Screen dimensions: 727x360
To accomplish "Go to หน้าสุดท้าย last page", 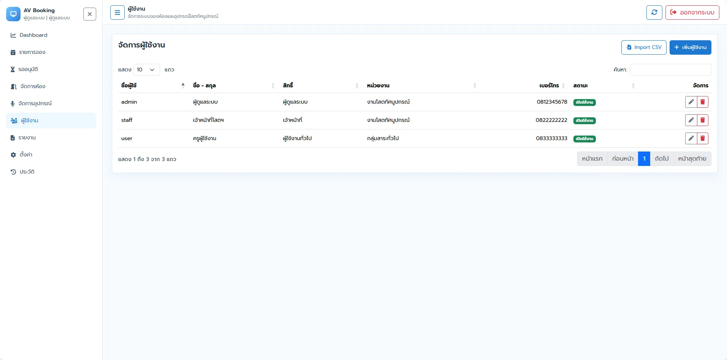I will point(692,159).
